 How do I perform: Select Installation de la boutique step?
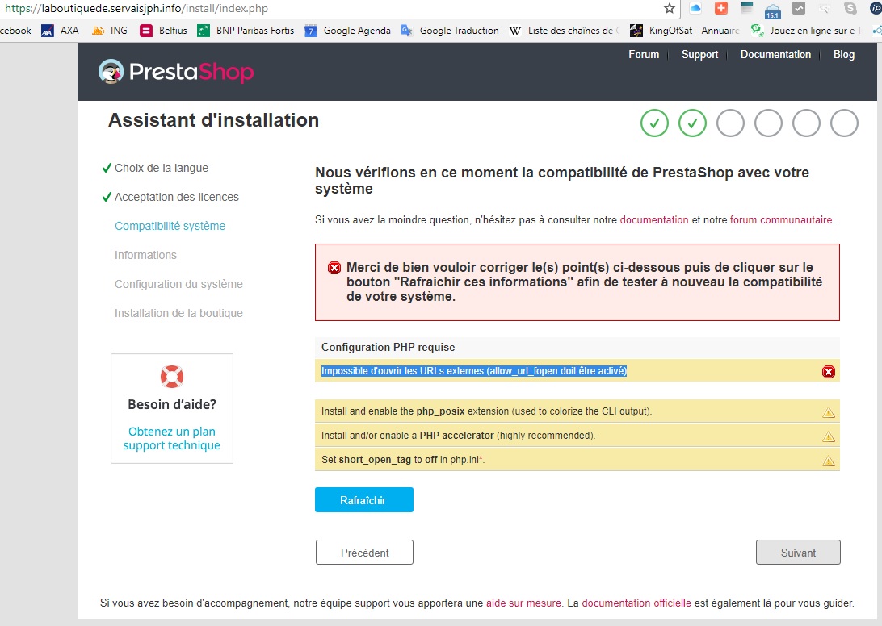[178, 313]
